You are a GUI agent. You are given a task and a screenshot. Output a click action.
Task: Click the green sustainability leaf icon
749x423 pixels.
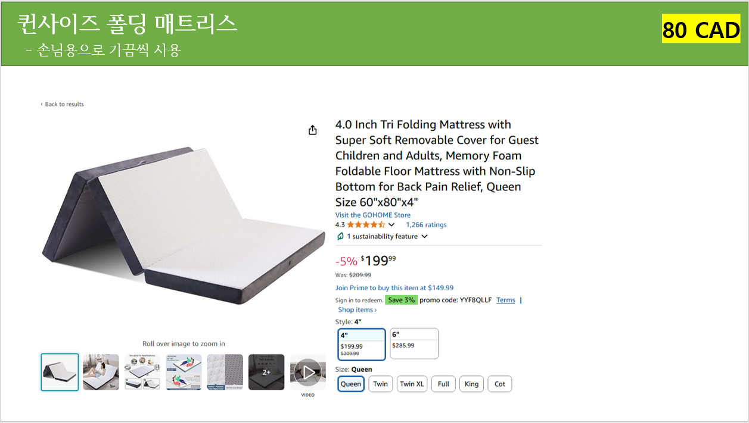click(x=340, y=236)
